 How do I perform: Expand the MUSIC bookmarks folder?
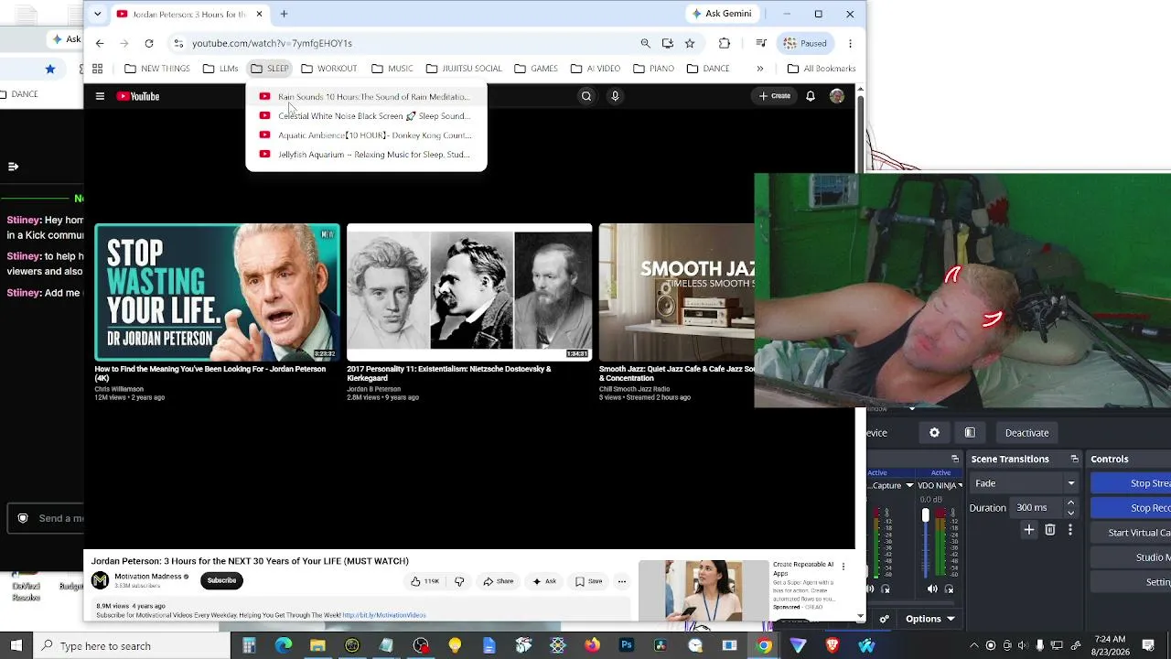coord(392,69)
